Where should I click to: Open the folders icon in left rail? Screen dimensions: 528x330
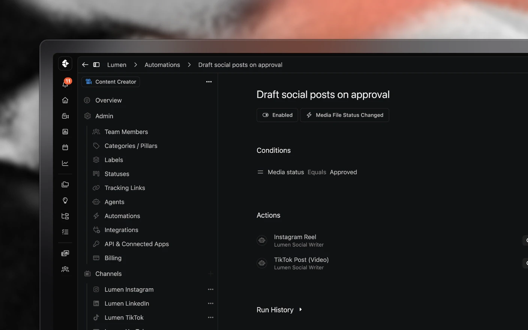tap(65, 184)
